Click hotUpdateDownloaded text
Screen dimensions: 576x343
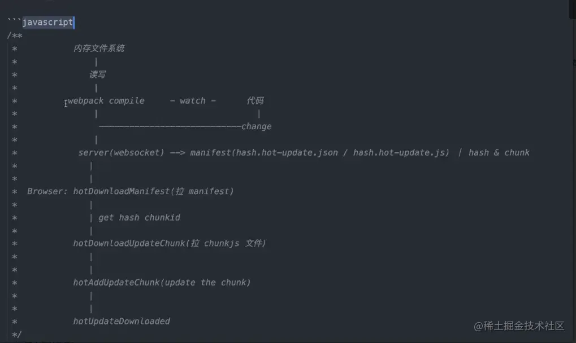tap(121, 322)
